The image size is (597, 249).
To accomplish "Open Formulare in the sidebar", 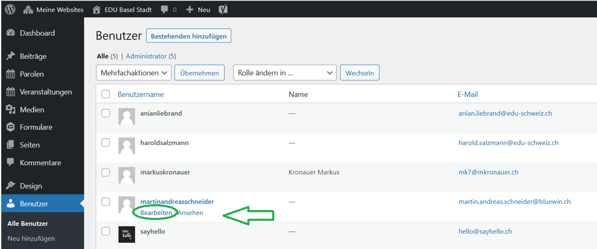I will tap(36, 127).
